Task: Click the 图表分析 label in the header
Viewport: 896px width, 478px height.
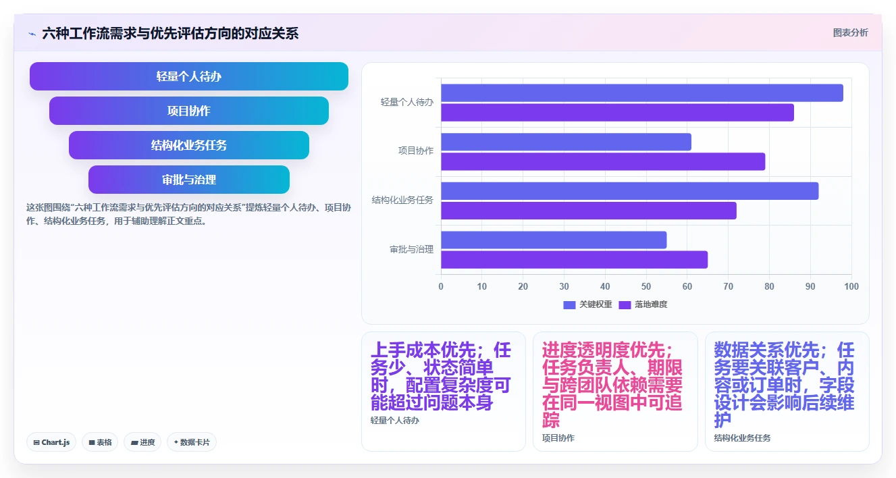Action: [850, 32]
